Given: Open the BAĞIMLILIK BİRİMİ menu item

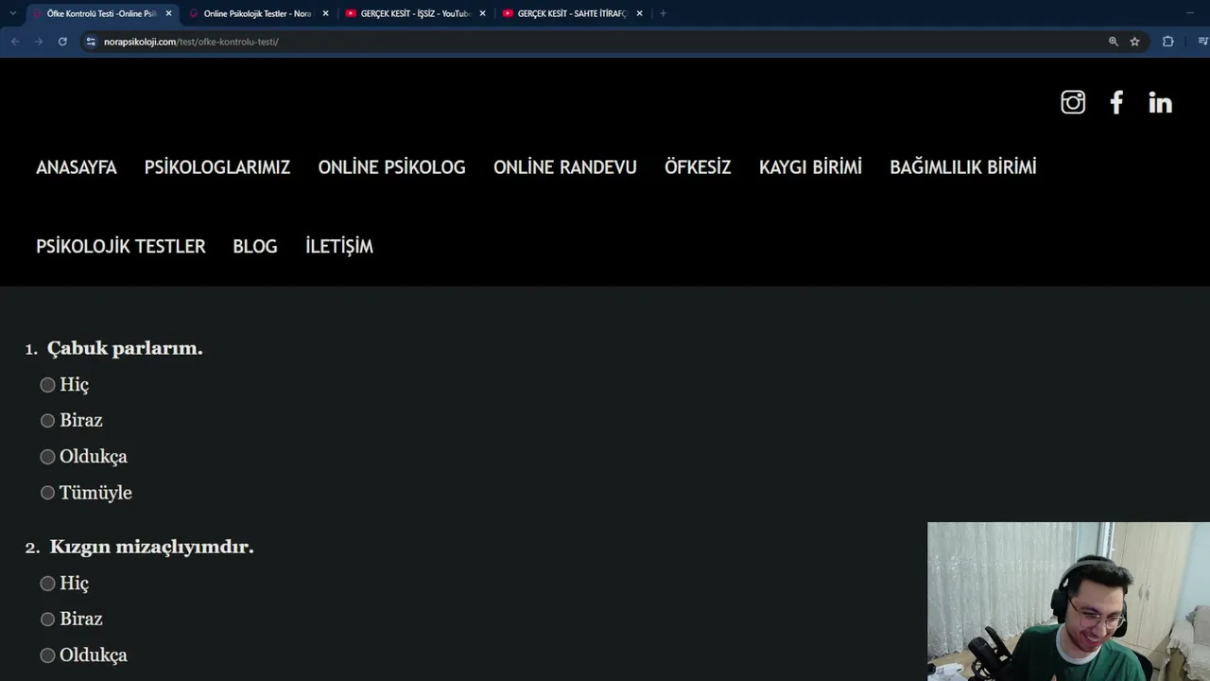Looking at the screenshot, I should coord(963,167).
